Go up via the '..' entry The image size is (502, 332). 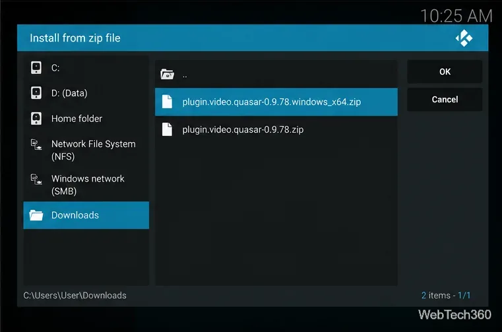point(276,75)
